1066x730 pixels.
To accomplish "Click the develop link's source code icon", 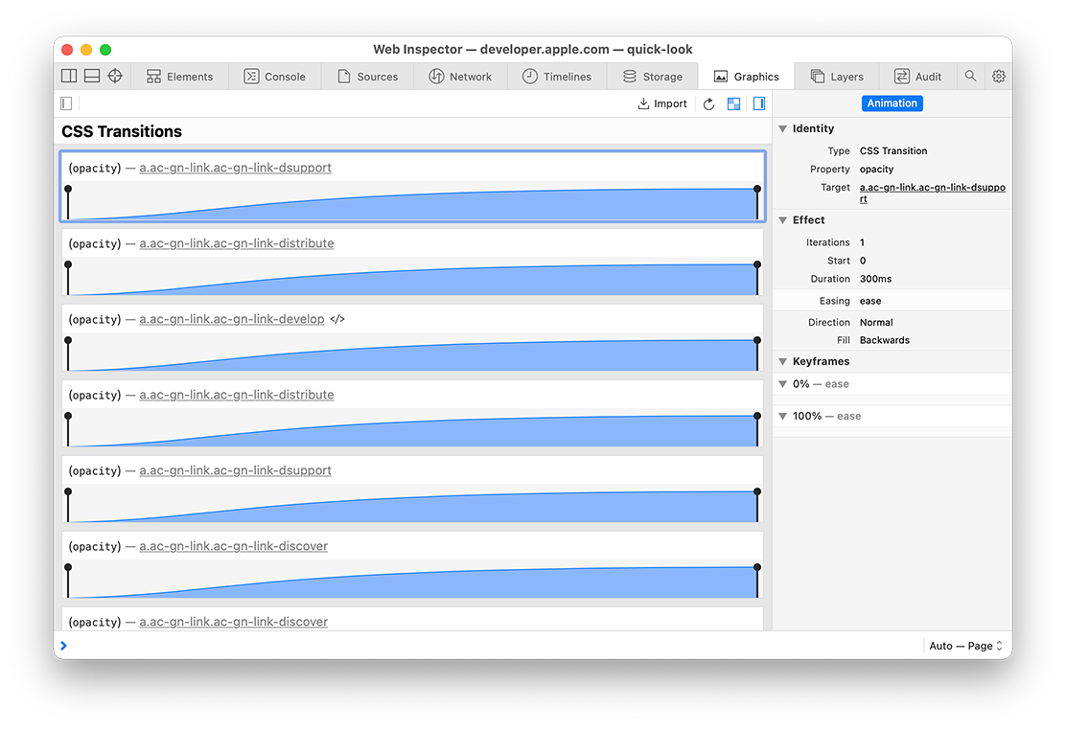I will [337, 319].
